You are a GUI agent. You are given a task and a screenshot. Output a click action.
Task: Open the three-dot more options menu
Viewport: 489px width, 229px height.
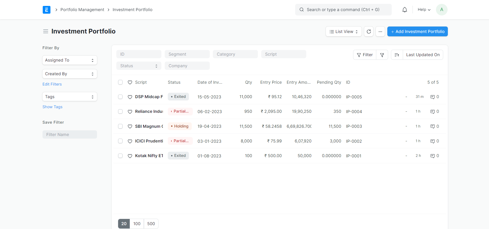point(380,31)
